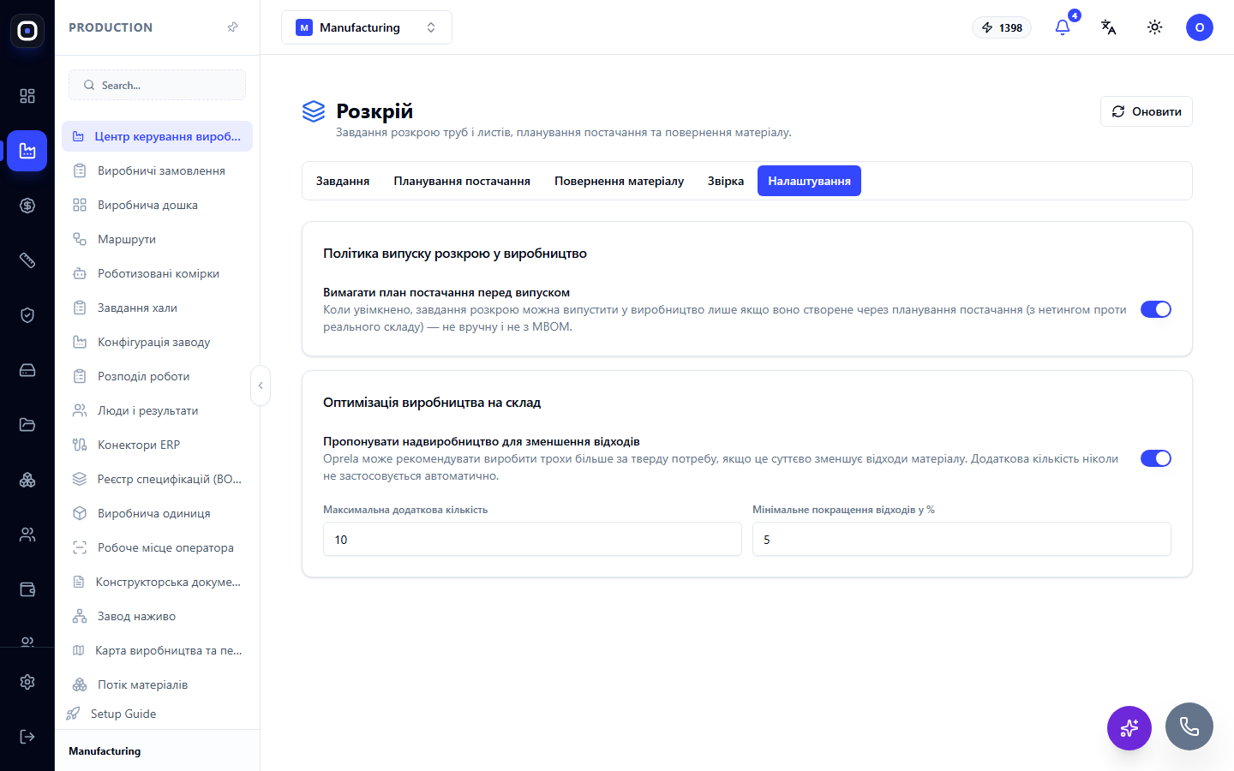Viewport: 1234px width, 771px height.
Task: Open the wallet icon in left rail
Action: point(27,589)
